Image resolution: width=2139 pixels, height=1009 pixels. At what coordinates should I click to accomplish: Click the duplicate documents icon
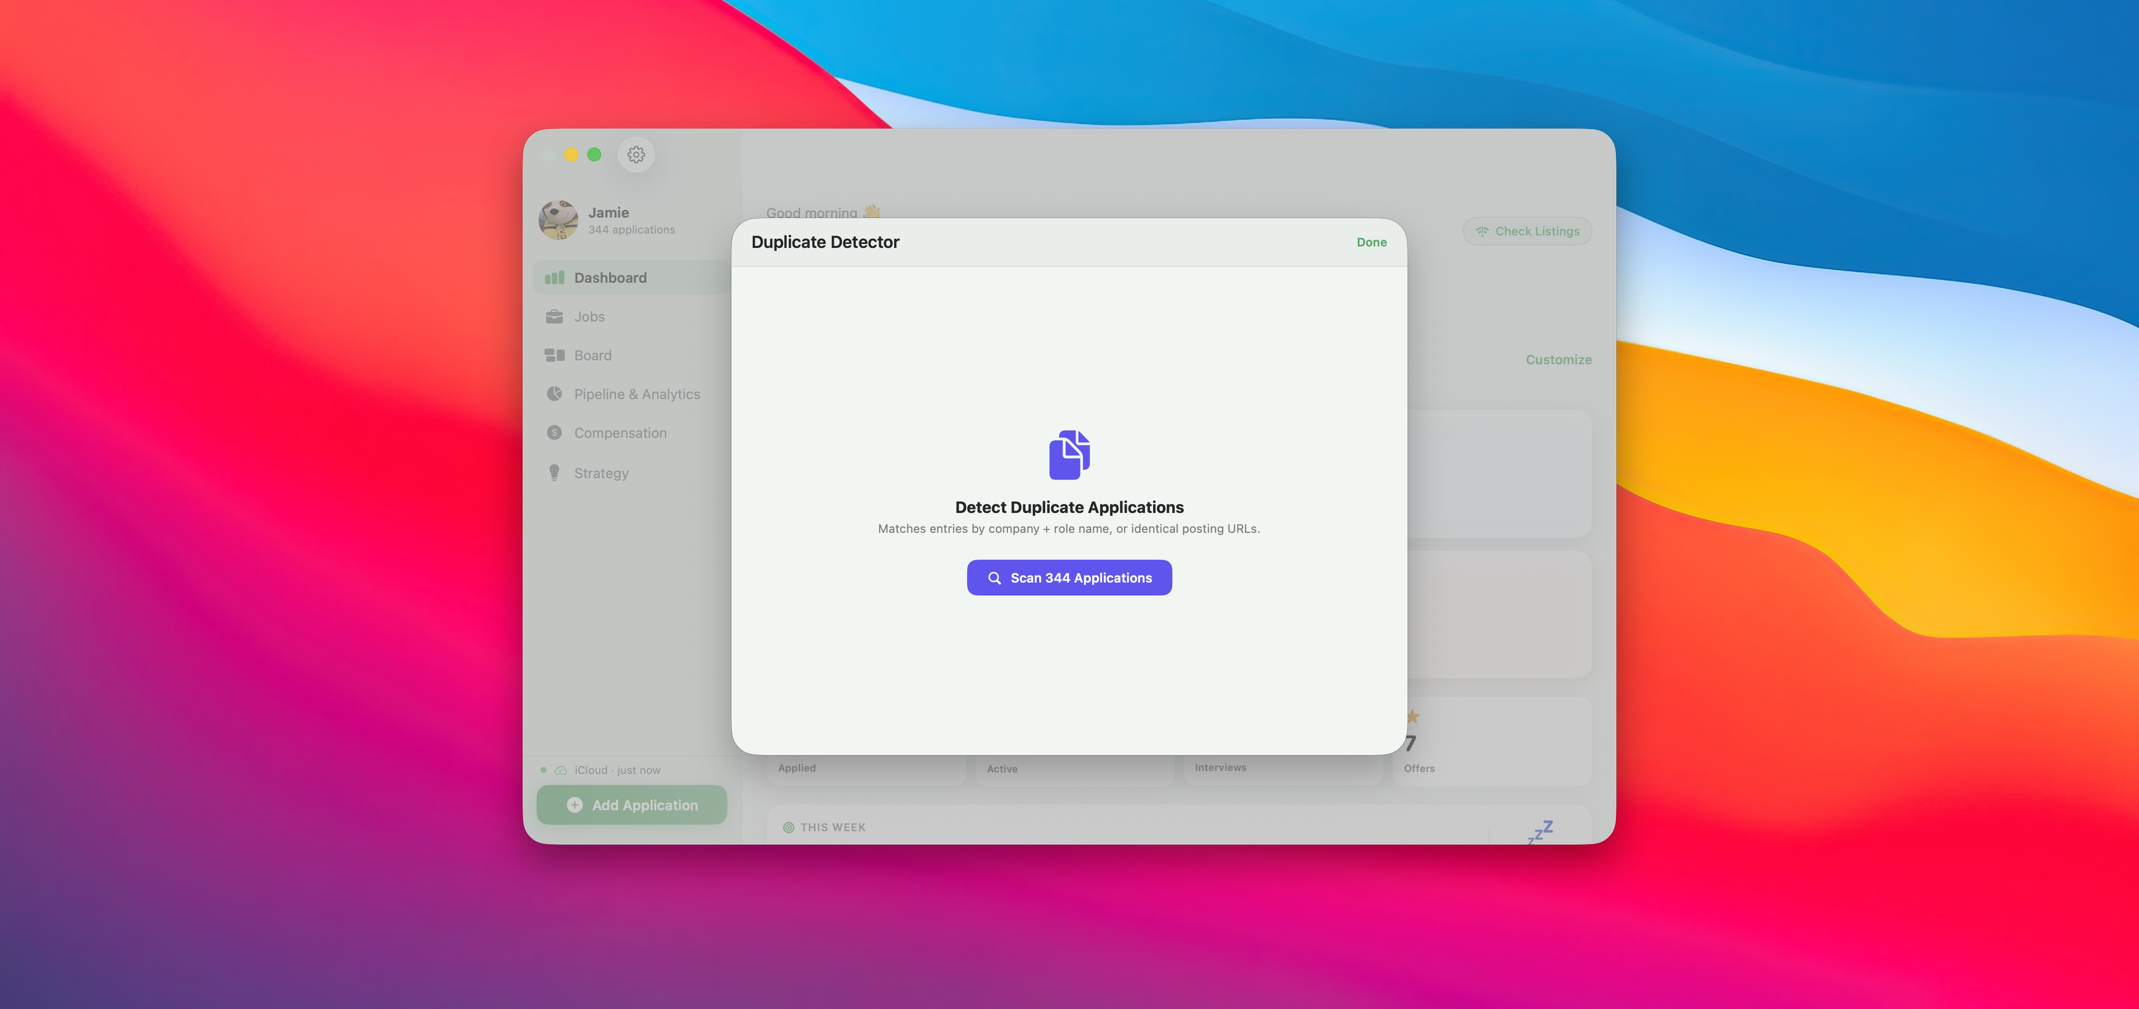(x=1069, y=454)
